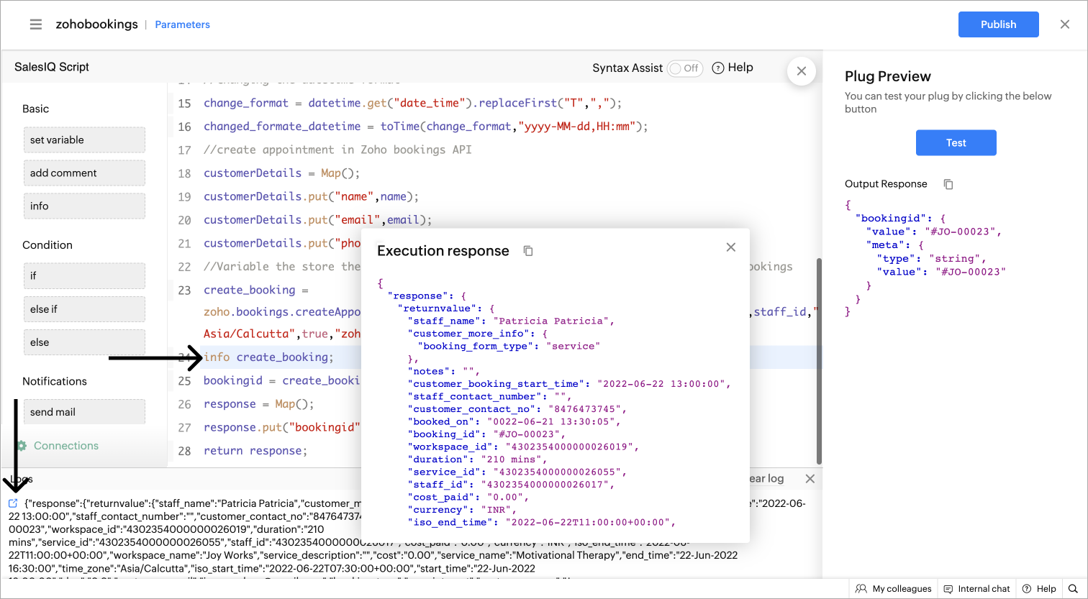The image size is (1088, 599).
Task: Open Help for SalesIQ Script
Action: (x=733, y=68)
